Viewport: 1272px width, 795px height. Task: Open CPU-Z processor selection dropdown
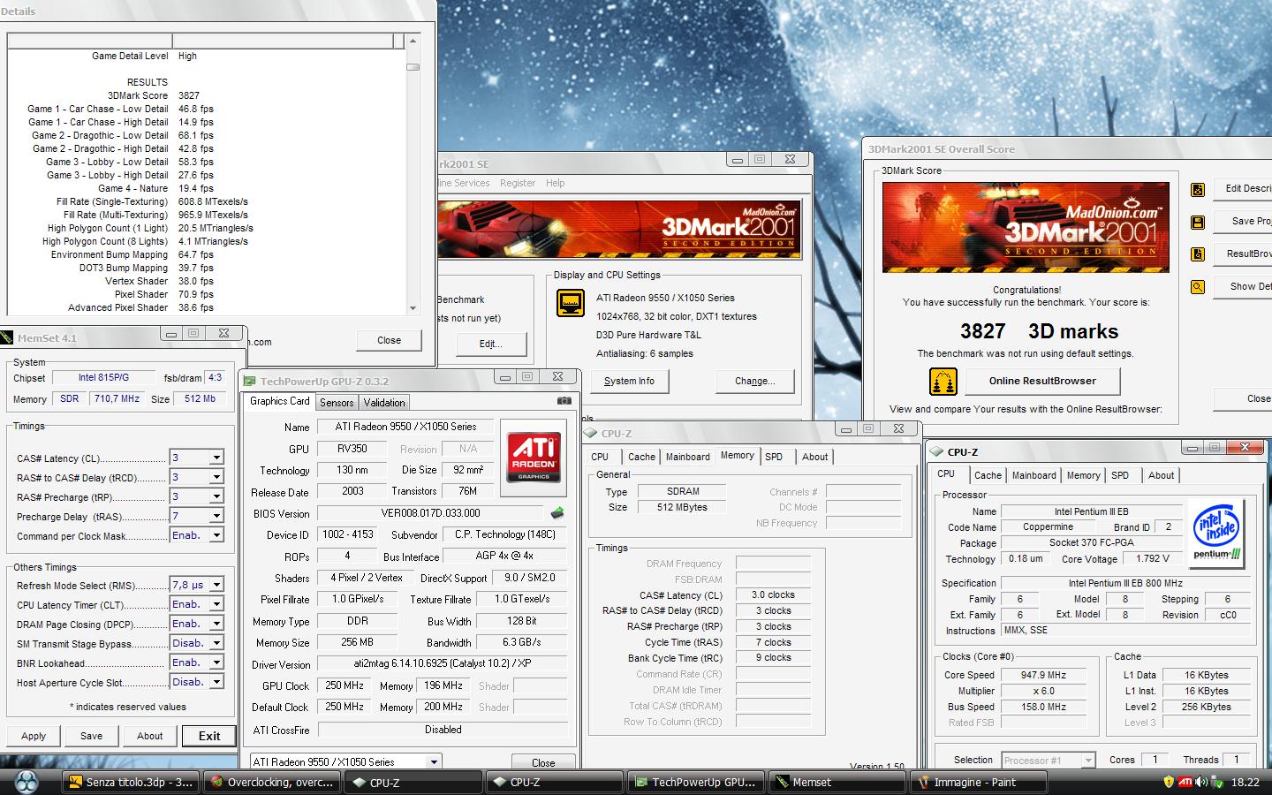(1088, 760)
